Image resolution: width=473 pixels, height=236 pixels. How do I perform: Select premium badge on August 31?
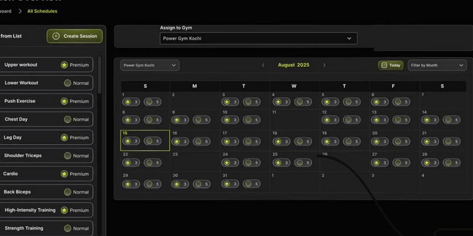(230, 184)
